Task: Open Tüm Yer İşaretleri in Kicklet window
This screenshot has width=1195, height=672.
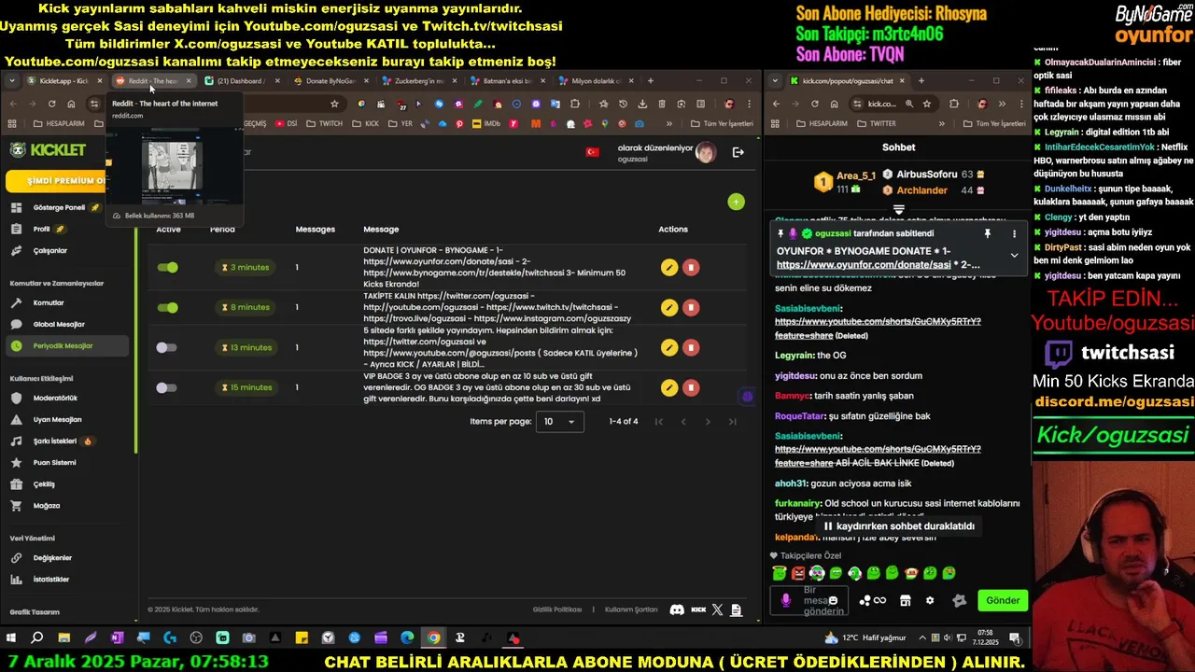Action: (722, 123)
